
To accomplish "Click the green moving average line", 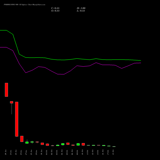I will pyautogui.click(x=70, y=59).
